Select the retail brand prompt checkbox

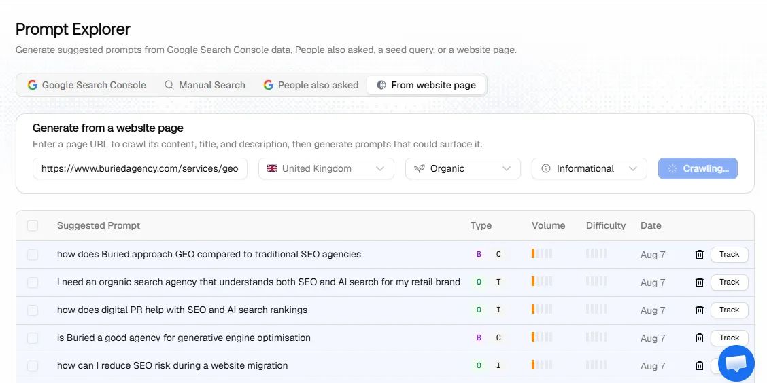pyautogui.click(x=32, y=282)
